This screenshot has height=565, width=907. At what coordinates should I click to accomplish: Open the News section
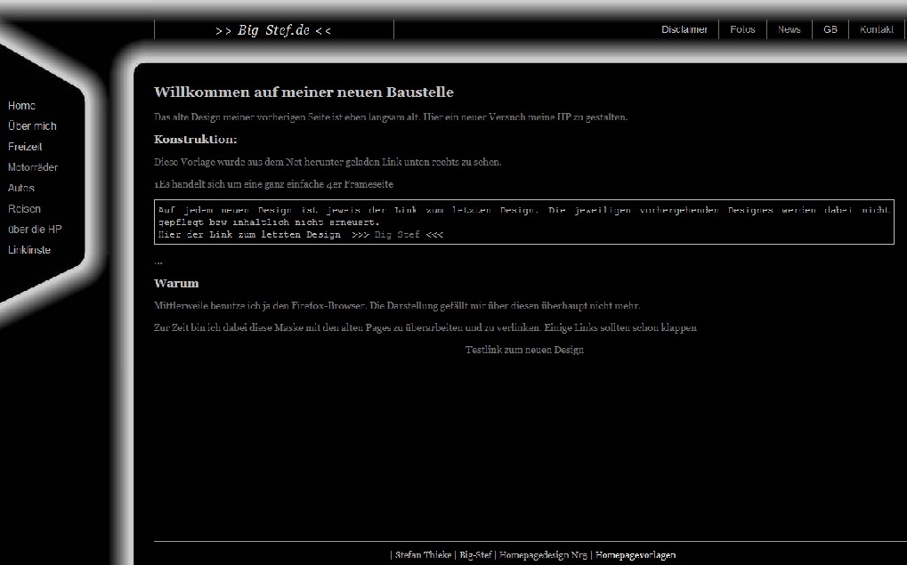789,29
